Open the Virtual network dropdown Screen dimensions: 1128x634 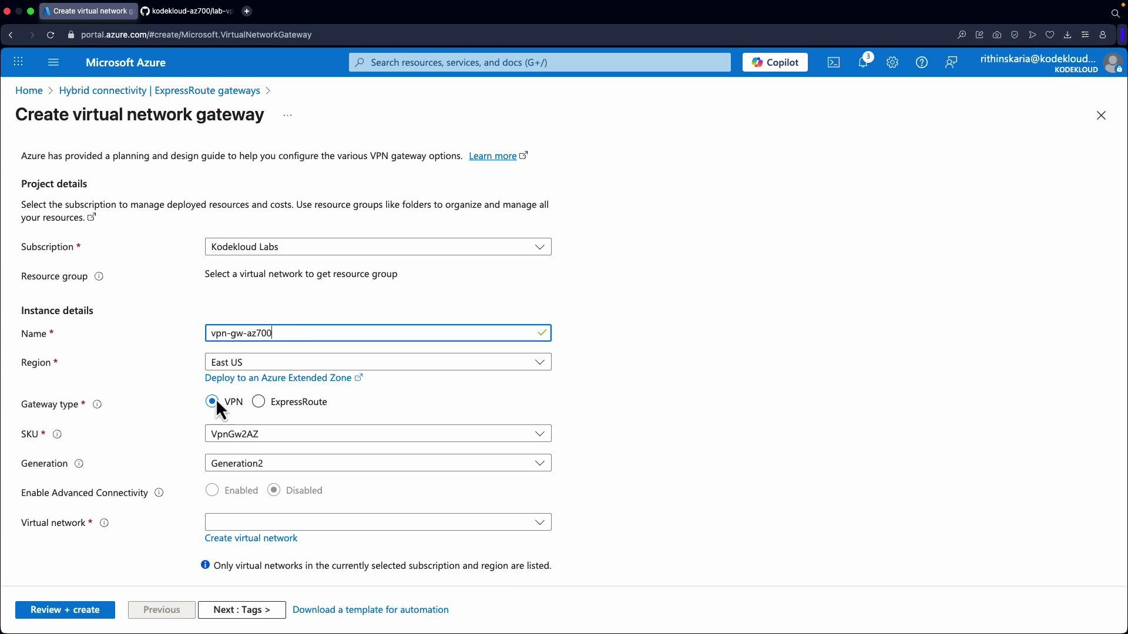coord(378,522)
